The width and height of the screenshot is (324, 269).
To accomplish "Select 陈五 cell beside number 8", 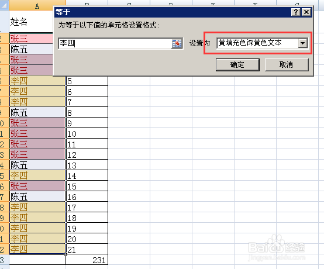I will coord(37,112).
